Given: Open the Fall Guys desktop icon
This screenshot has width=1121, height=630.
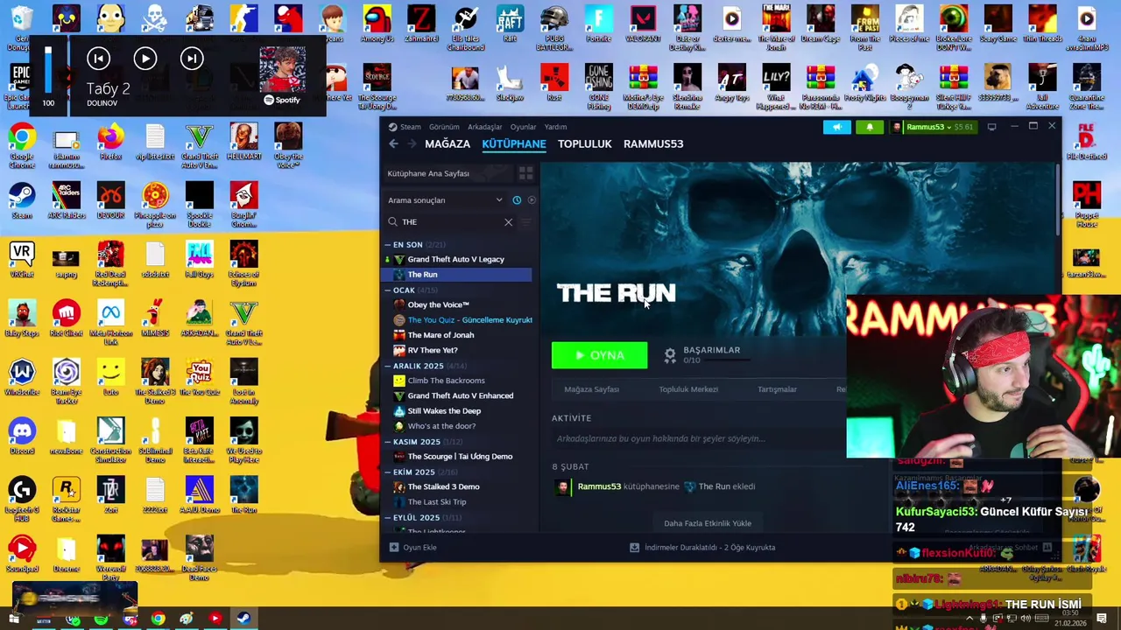Looking at the screenshot, I should pyautogui.click(x=199, y=260).
